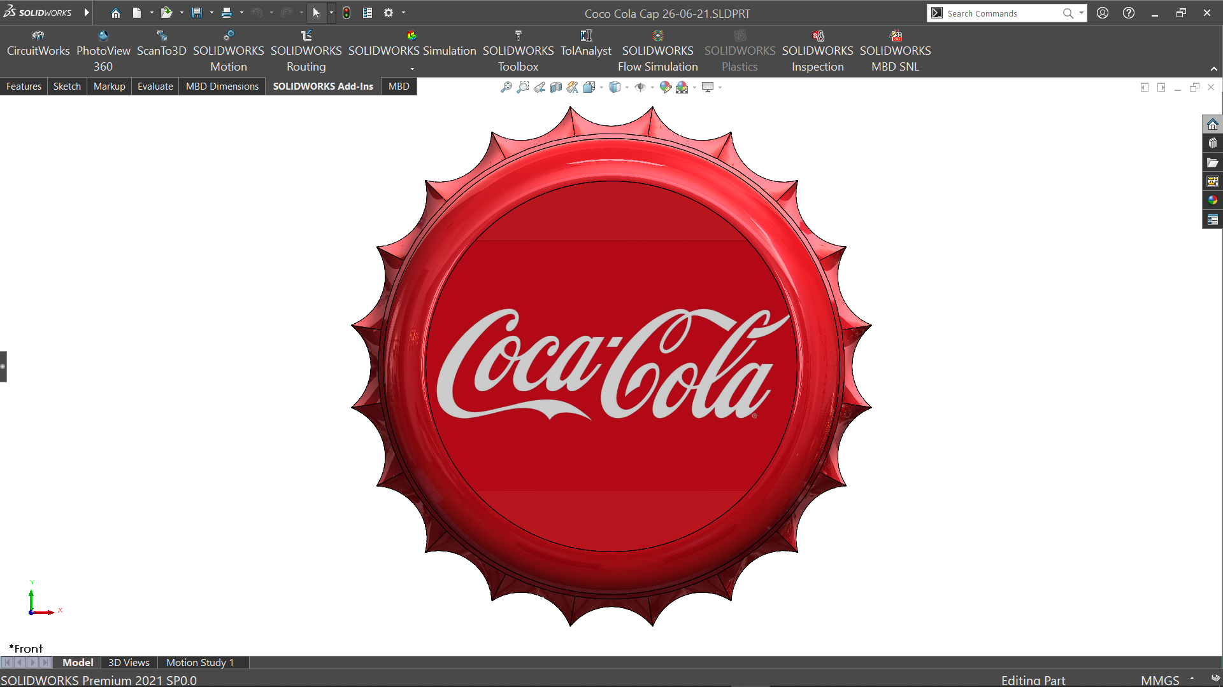Open unit system MMGS arrow
Viewport: 1223px width, 687px height.
[x=1192, y=679]
